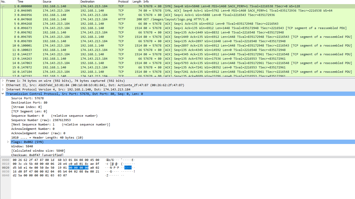Sort packets by the Protocol column
Viewport: 355px width, 199px height.
point(123,2)
